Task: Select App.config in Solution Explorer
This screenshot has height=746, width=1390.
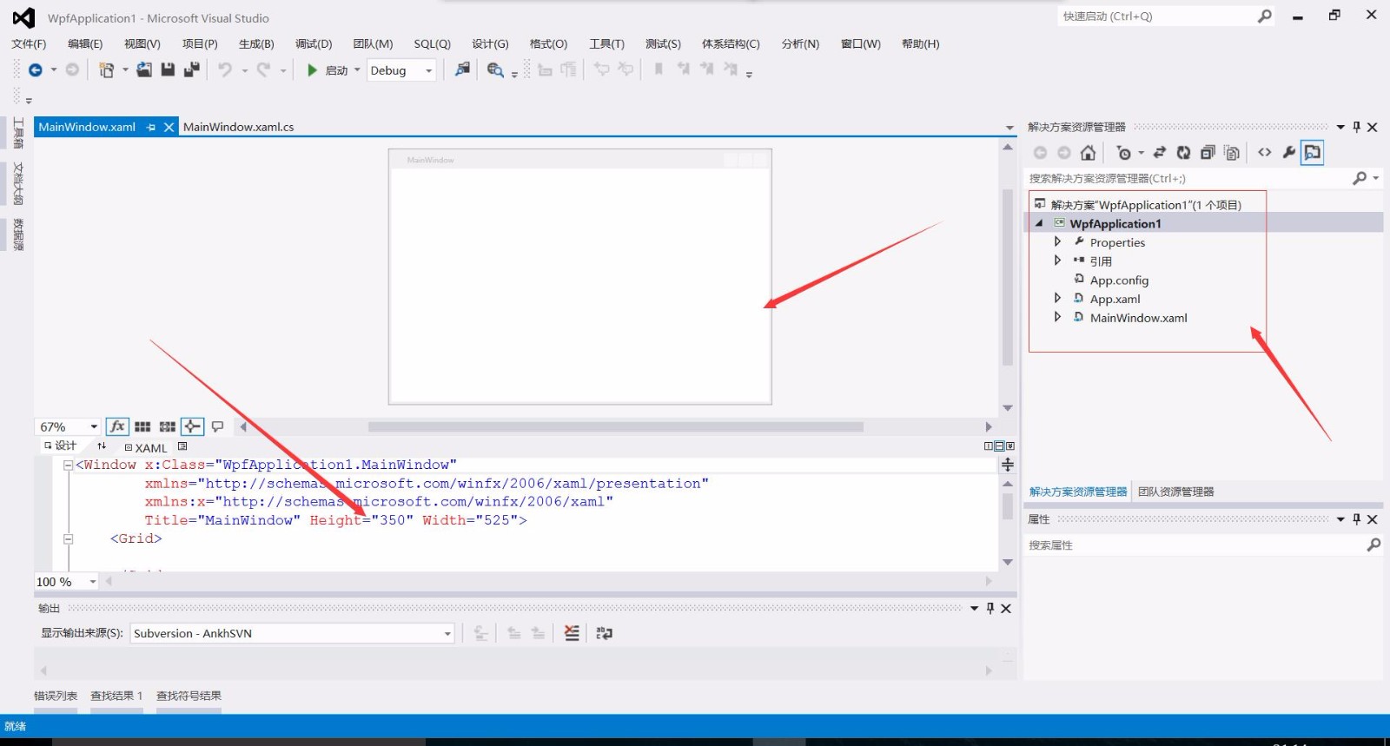Action: [1119, 280]
